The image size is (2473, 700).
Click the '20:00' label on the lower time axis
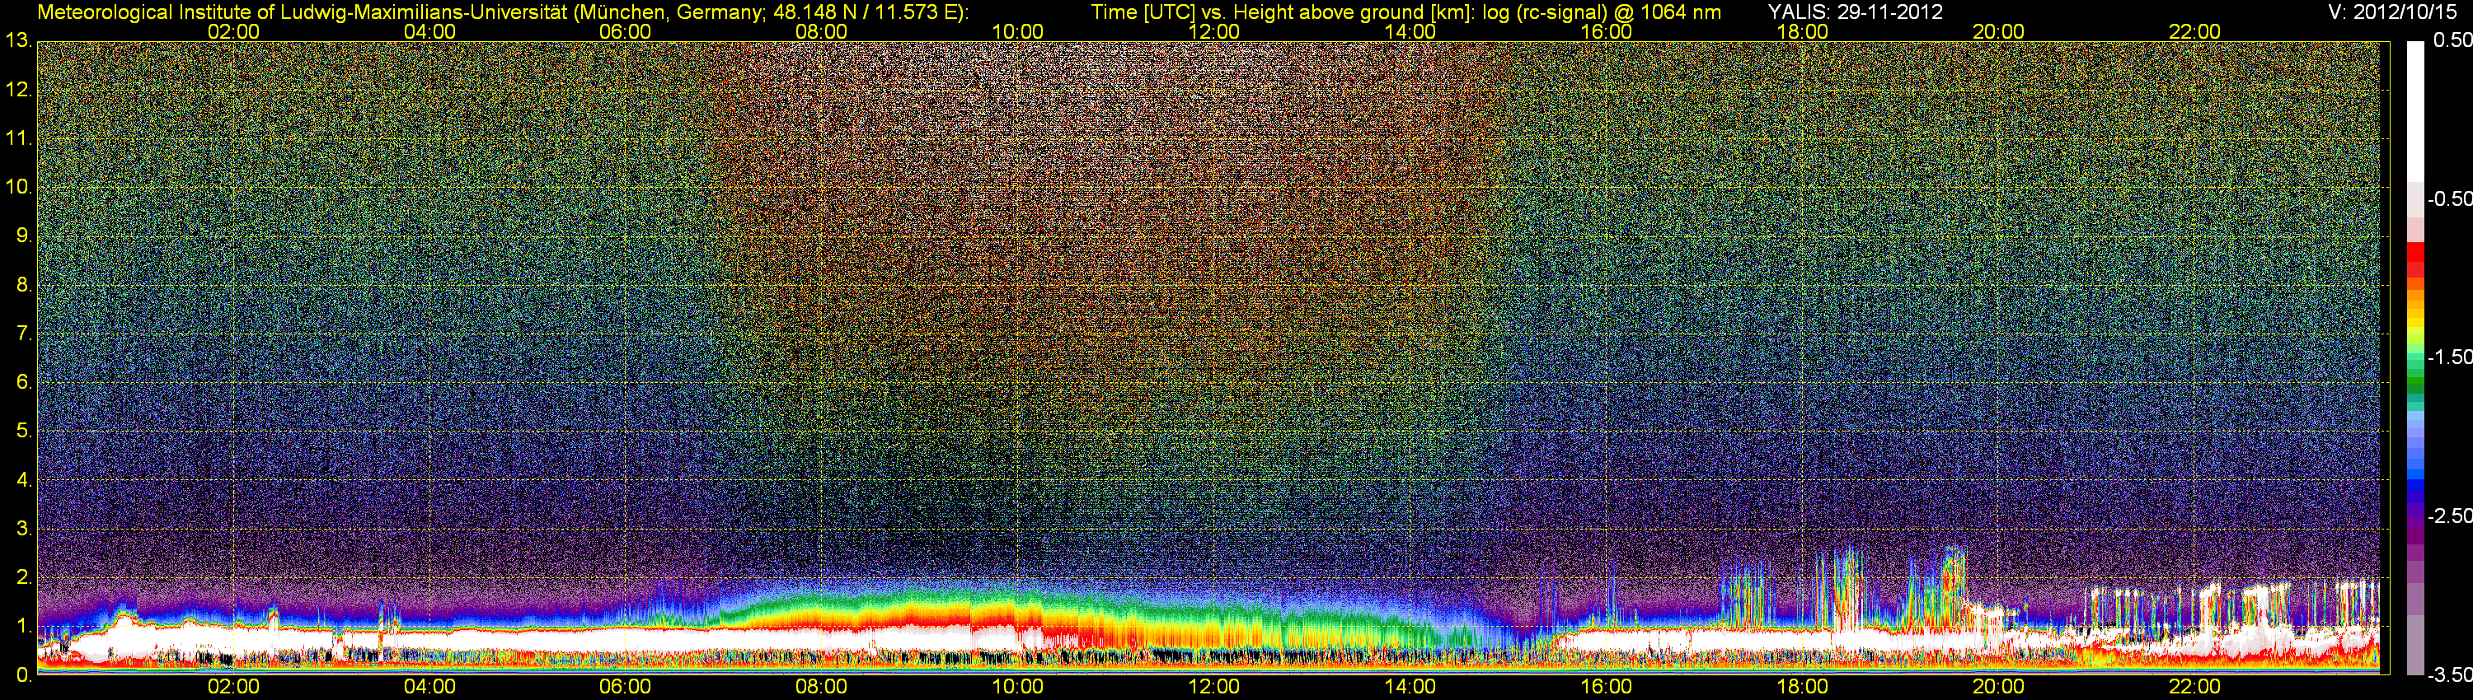click(x=1999, y=687)
